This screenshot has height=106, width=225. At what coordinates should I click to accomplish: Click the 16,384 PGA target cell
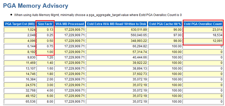pyautogui.click(x=20, y=80)
